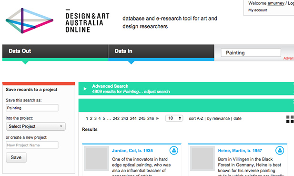Go to next results page arrow

point(158,118)
